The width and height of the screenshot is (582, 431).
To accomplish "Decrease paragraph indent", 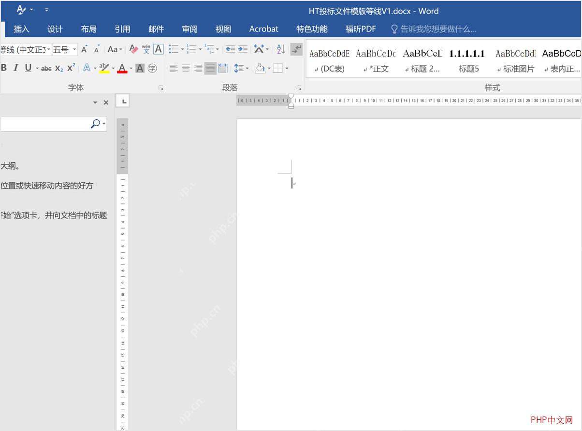I will click(231, 49).
